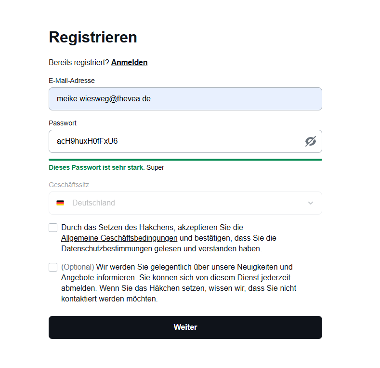Open the Anmelden login link
380x368 pixels.
click(x=129, y=62)
